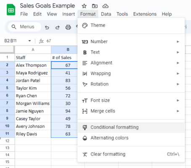
Task: Click the Staff header cell
Action: pos(33,57)
